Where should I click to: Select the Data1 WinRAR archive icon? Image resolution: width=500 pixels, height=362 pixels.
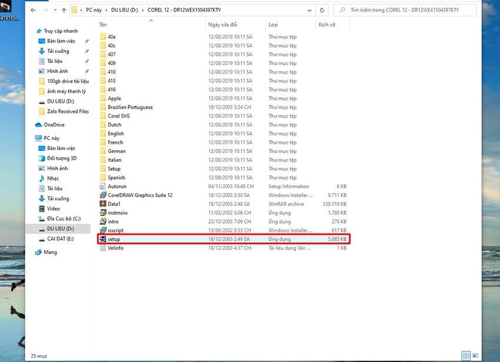(103, 204)
